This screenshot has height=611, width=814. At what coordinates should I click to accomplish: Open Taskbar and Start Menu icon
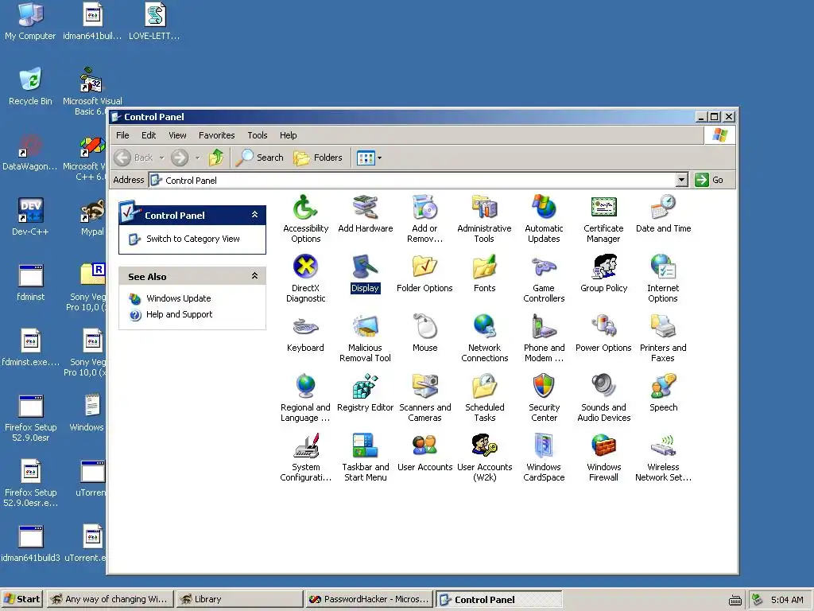(x=365, y=446)
